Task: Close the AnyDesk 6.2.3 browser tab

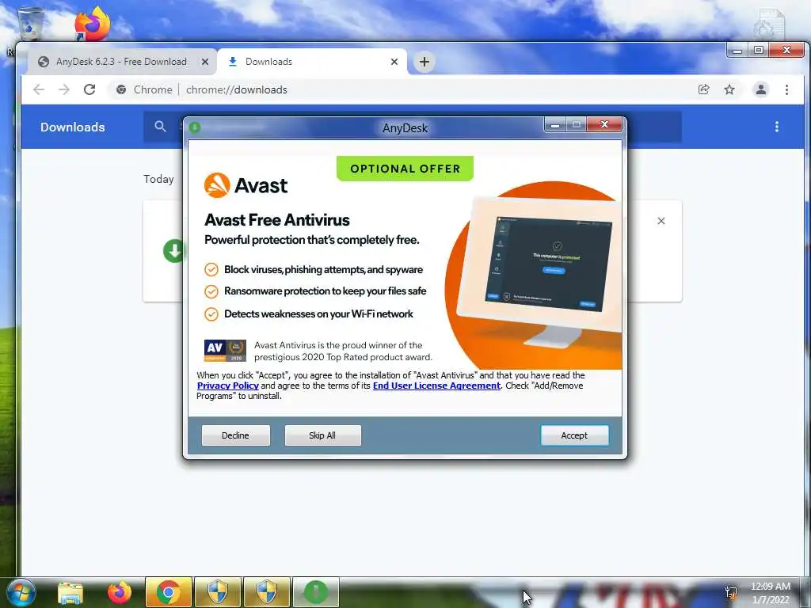Action: point(205,62)
